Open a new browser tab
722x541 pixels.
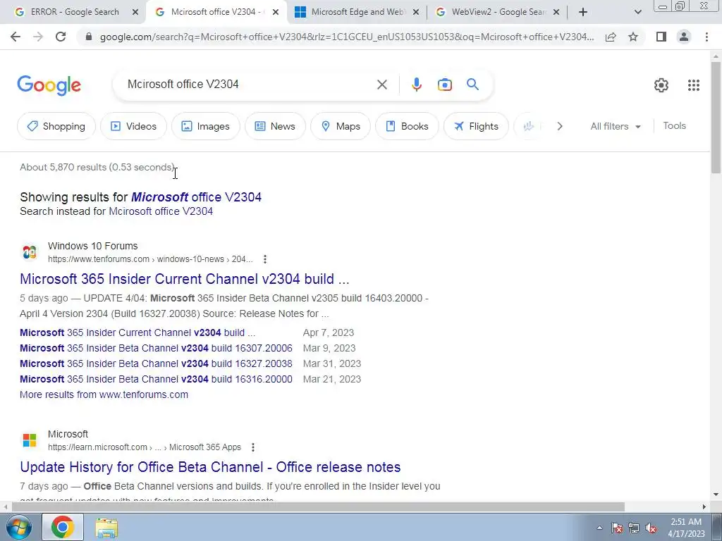[x=583, y=12]
